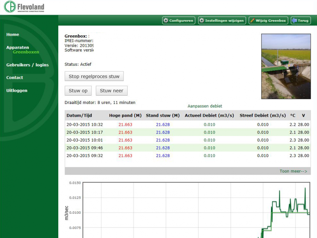Select the 20-03-2015 10:32 table row
The height and width of the screenshot is (238, 317).
click(187, 124)
